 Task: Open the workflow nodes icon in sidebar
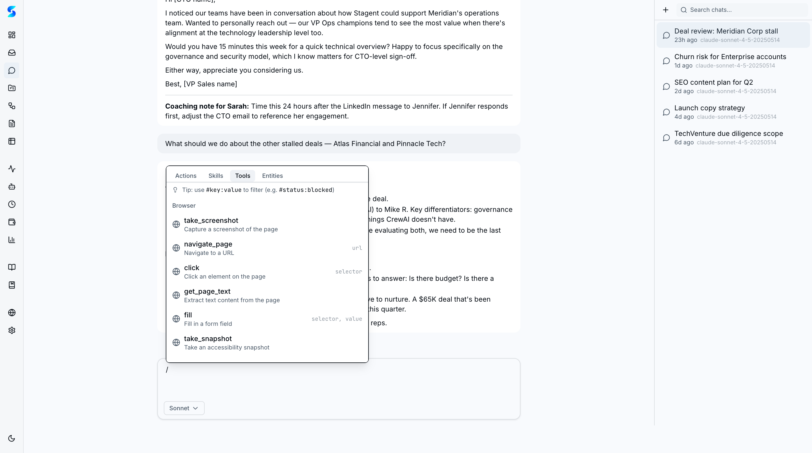pos(12,106)
